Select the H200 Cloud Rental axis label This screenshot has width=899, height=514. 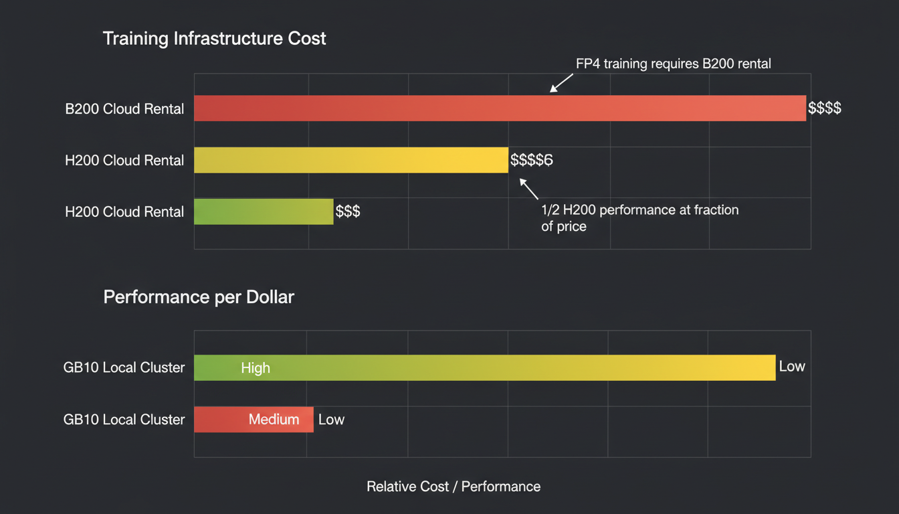pos(124,160)
